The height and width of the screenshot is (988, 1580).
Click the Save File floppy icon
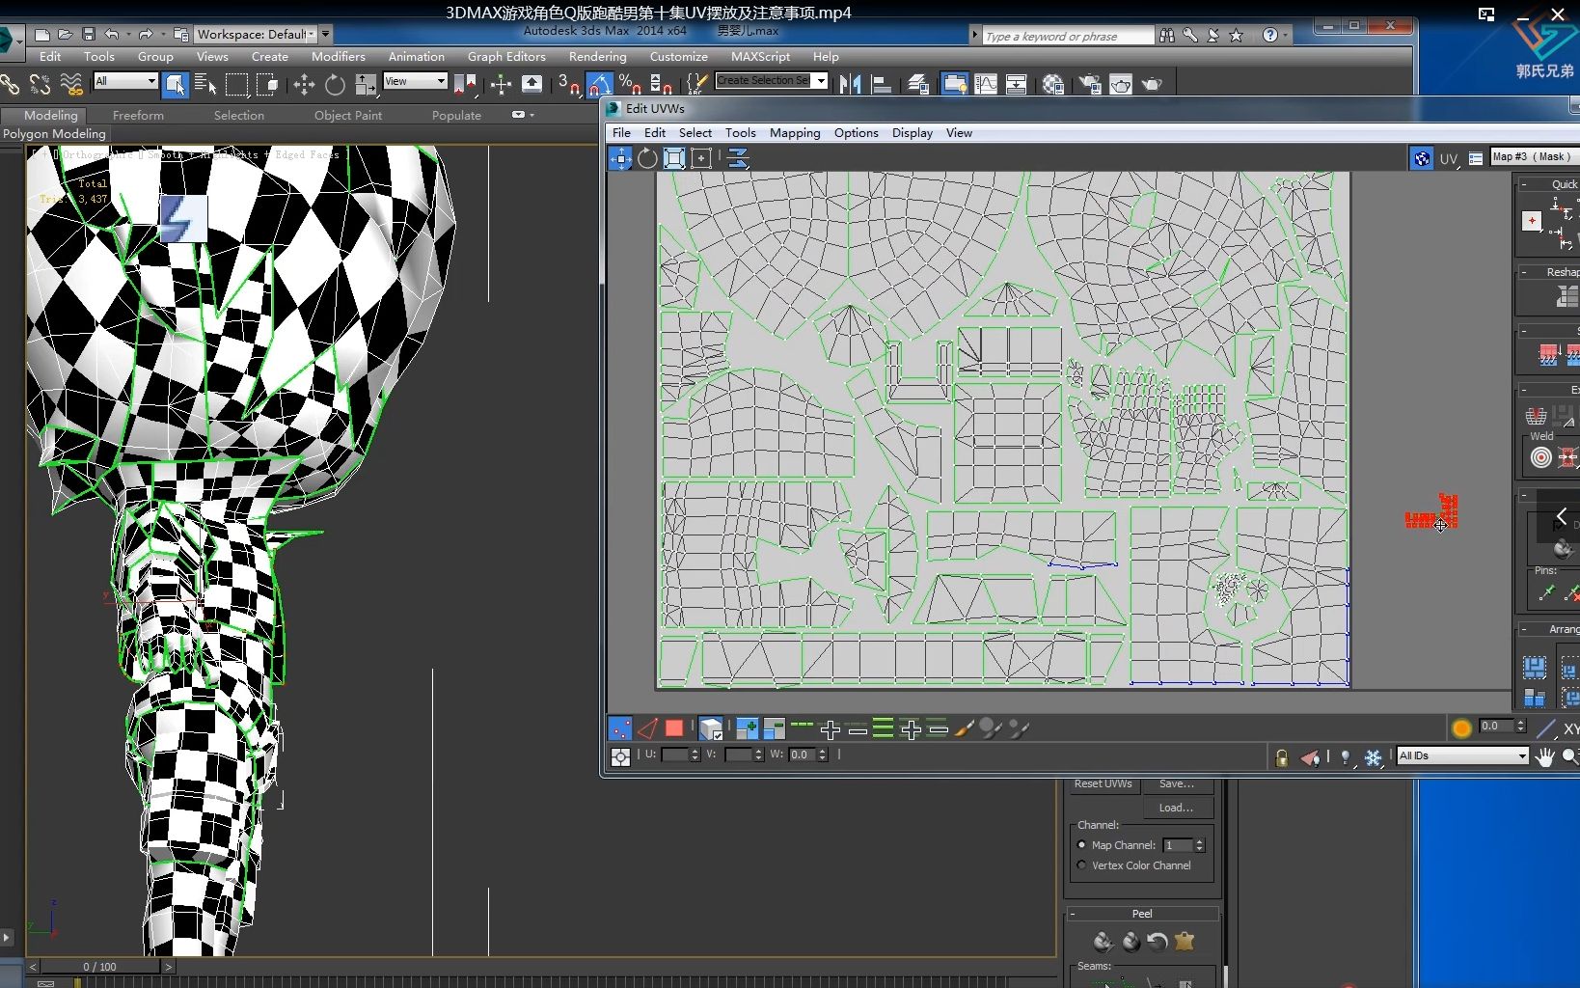88,35
